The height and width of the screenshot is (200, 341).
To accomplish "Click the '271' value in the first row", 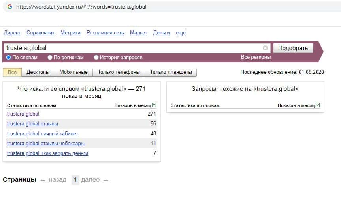I will (152, 114).
